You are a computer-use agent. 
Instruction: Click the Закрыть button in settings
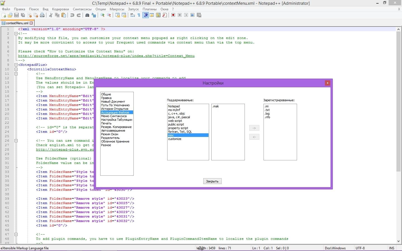pos(212,181)
